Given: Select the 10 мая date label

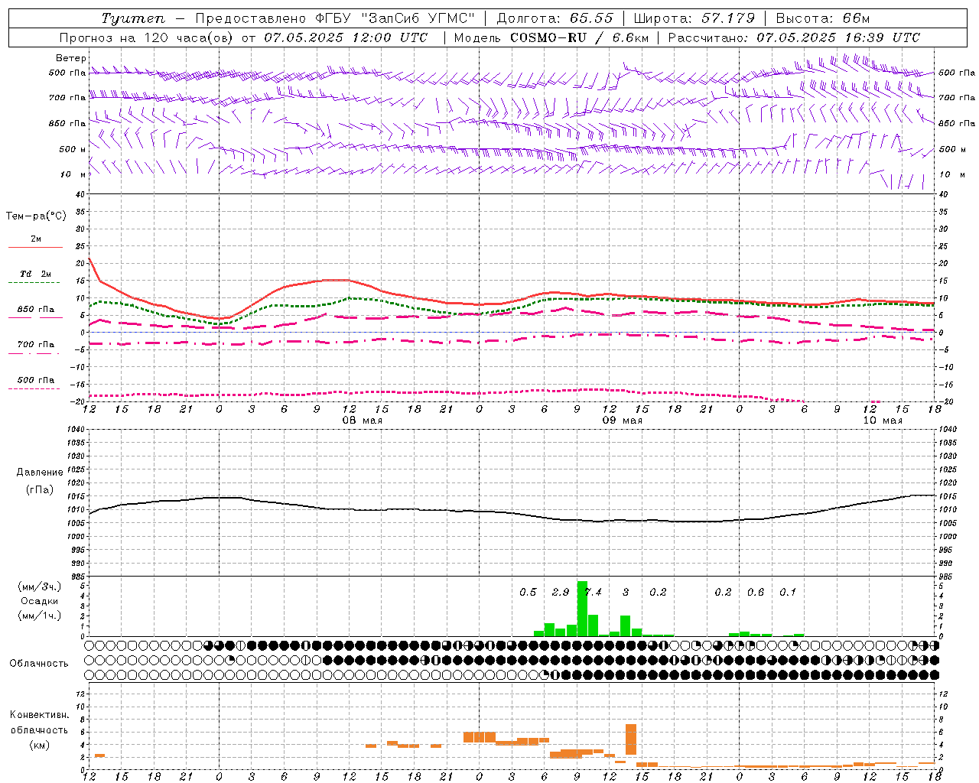Looking at the screenshot, I should [x=883, y=421].
